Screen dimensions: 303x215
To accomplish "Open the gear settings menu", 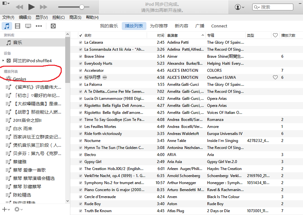I will pos(18,209).
